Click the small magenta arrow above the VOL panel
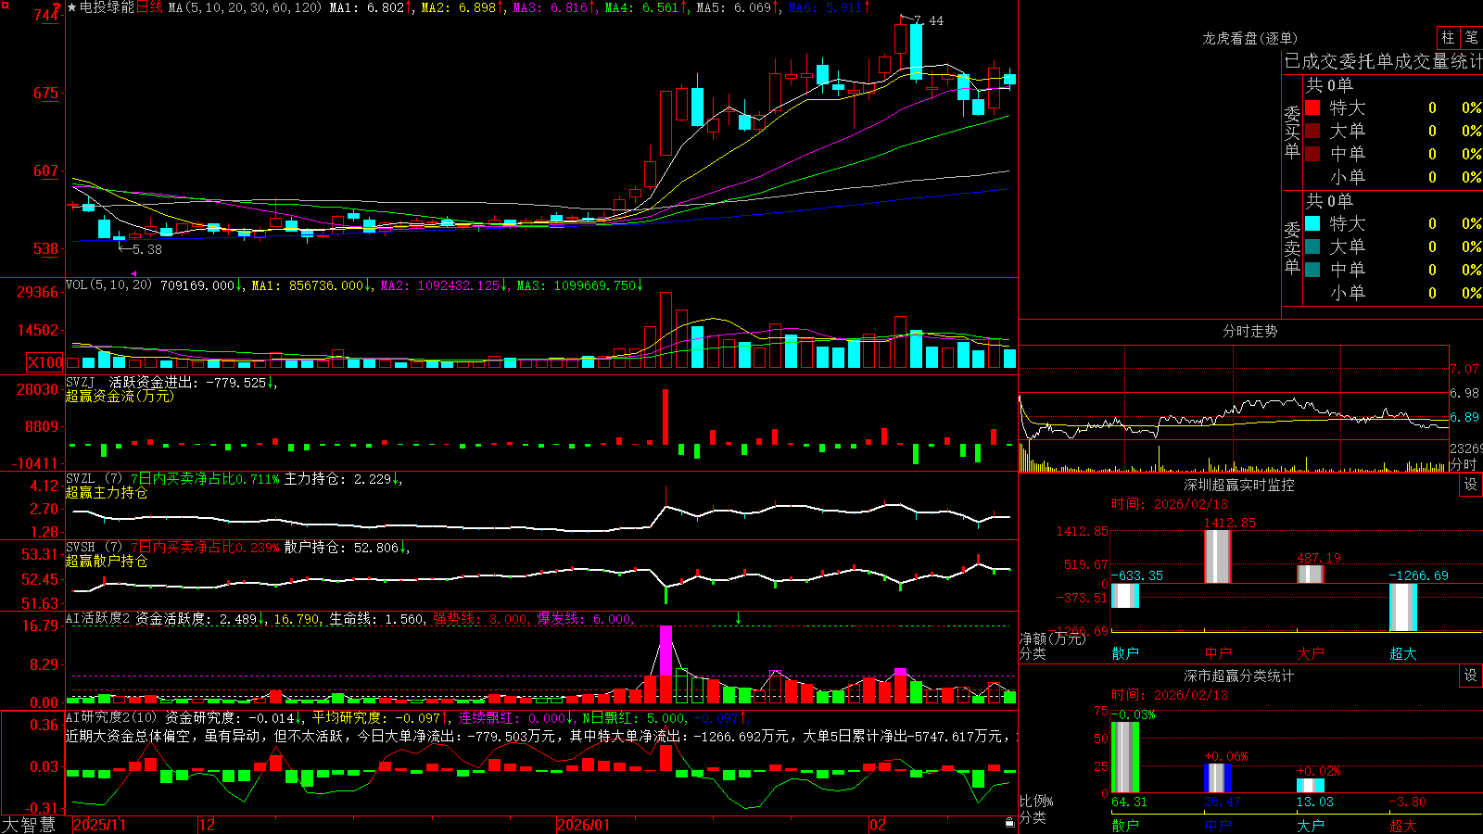 click(134, 274)
